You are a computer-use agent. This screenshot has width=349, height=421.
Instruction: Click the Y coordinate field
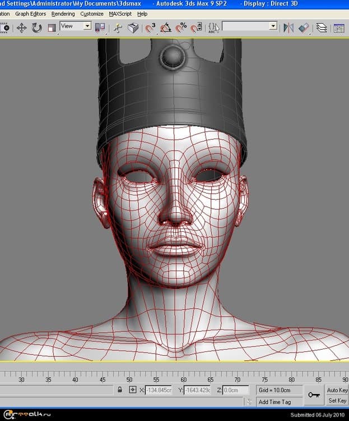click(x=197, y=390)
